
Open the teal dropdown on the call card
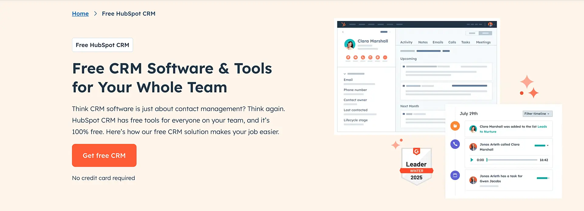click(541, 145)
